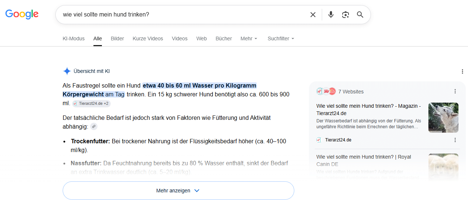Screen dimensions: 468x203
Task: Expand overview with Mehr anzeigen button
Action: pos(178,191)
